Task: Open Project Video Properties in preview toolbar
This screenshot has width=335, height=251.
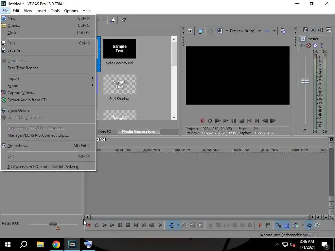Action: [x=190, y=31]
